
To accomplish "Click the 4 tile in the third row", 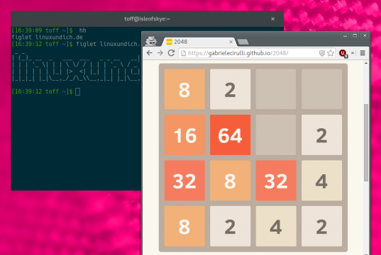I will coord(321,181).
